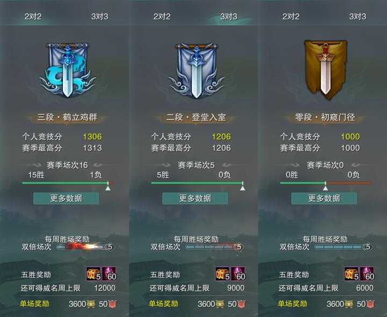Click the 三段·鹤立鸡群 dragon sword emblem

click(67, 70)
